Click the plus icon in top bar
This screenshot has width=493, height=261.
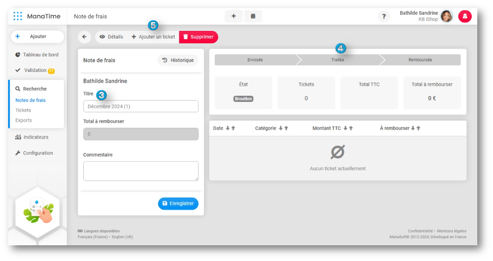pos(233,16)
